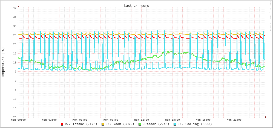Click the 25 value on temperature axis
Screen dimensions: 273x128
pyautogui.click(x=15, y=35)
